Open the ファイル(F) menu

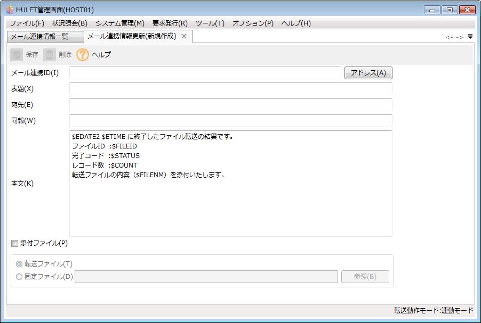click(27, 23)
